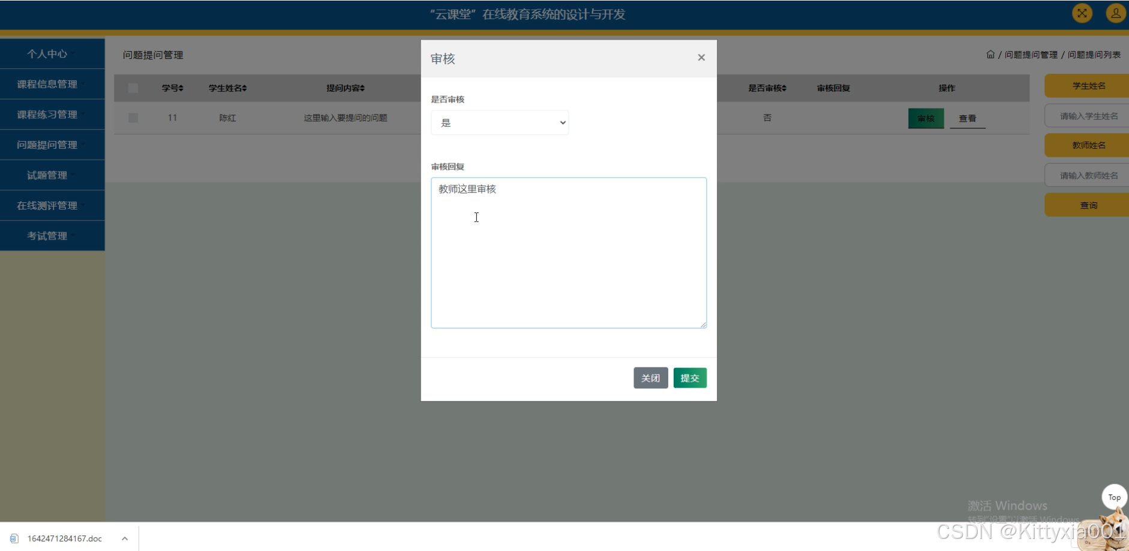The width and height of the screenshot is (1129, 551).
Task: Click the 审核回复 column header
Action: pyautogui.click(x=833, y=88)
